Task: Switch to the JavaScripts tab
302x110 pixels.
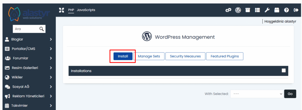Action: point(86,10)
